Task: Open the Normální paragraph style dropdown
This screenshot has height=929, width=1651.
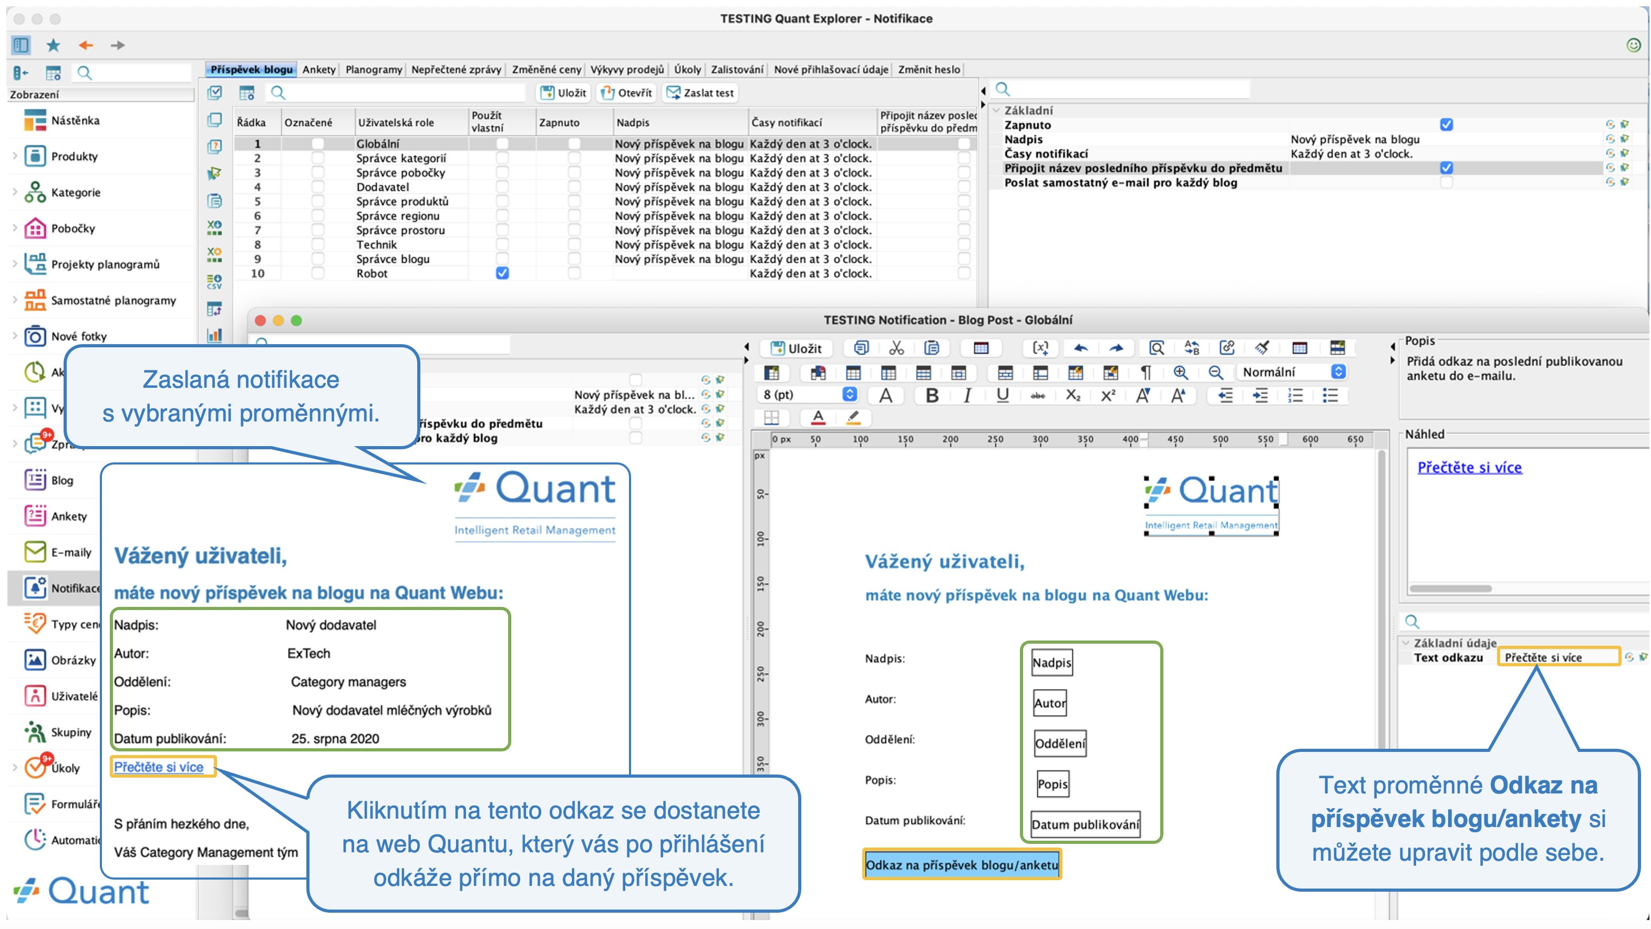Action: [1292, 371]
